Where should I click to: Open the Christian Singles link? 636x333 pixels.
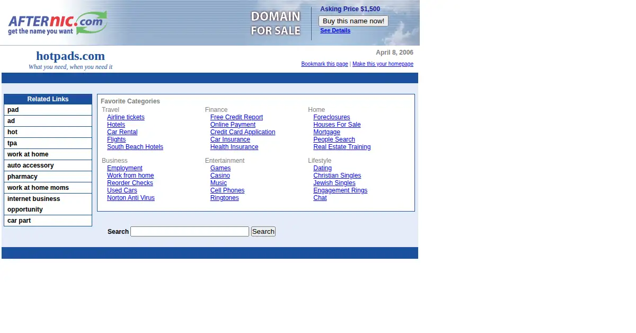click(337, 176)
